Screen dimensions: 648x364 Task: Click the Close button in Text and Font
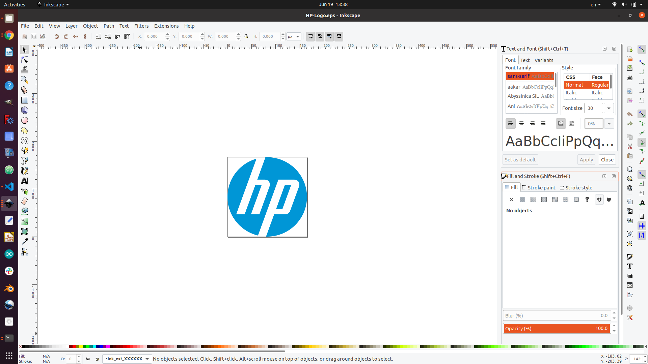click(607, 160)
